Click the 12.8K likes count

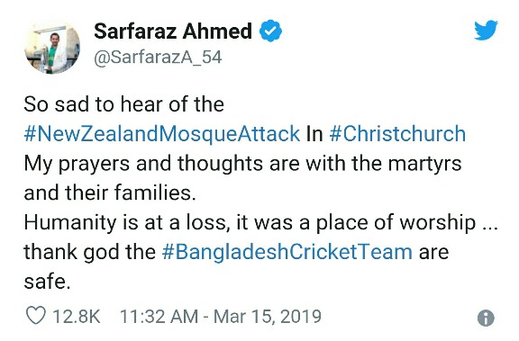[x=76, y=316]
